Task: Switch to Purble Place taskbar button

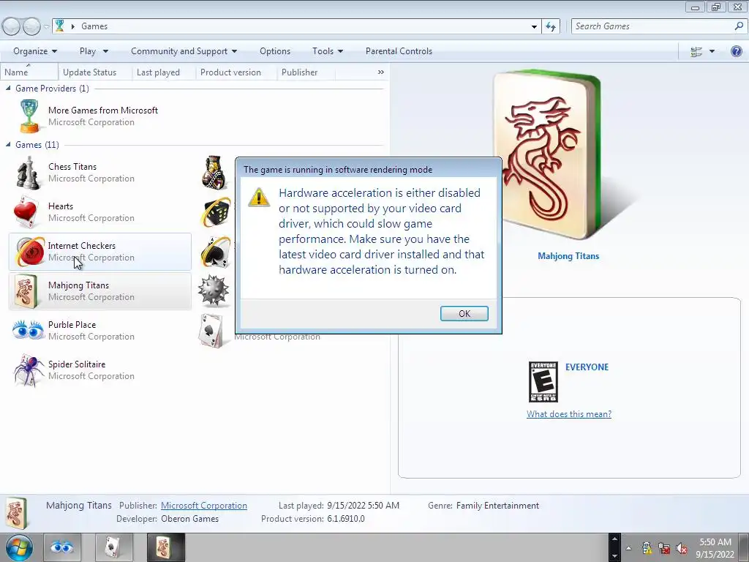Action: [61, 547]
